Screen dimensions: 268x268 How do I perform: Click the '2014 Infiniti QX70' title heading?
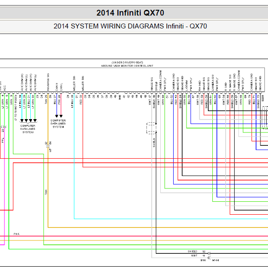tap(130, 13)
